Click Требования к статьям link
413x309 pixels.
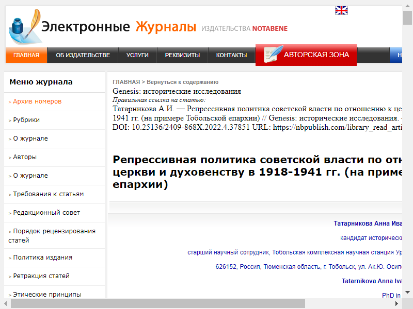[x=48, y=194]
